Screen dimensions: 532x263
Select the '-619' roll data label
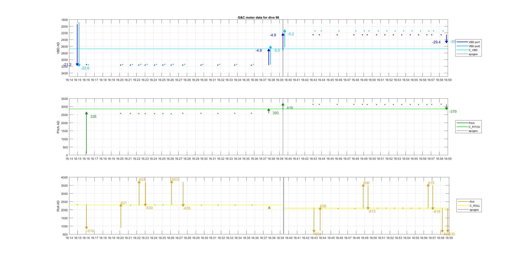pos(436,212)
